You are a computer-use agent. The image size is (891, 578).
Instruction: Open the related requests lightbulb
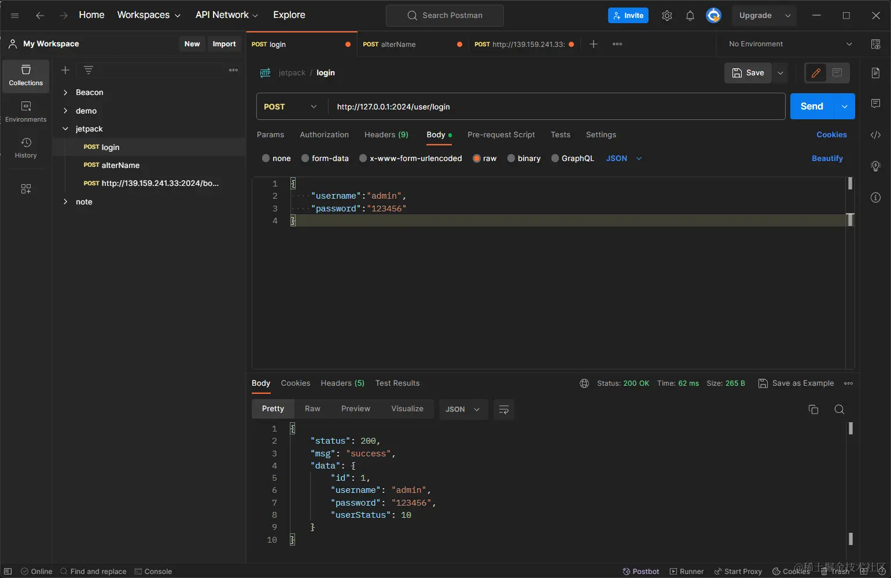click(x=875, y=166)
